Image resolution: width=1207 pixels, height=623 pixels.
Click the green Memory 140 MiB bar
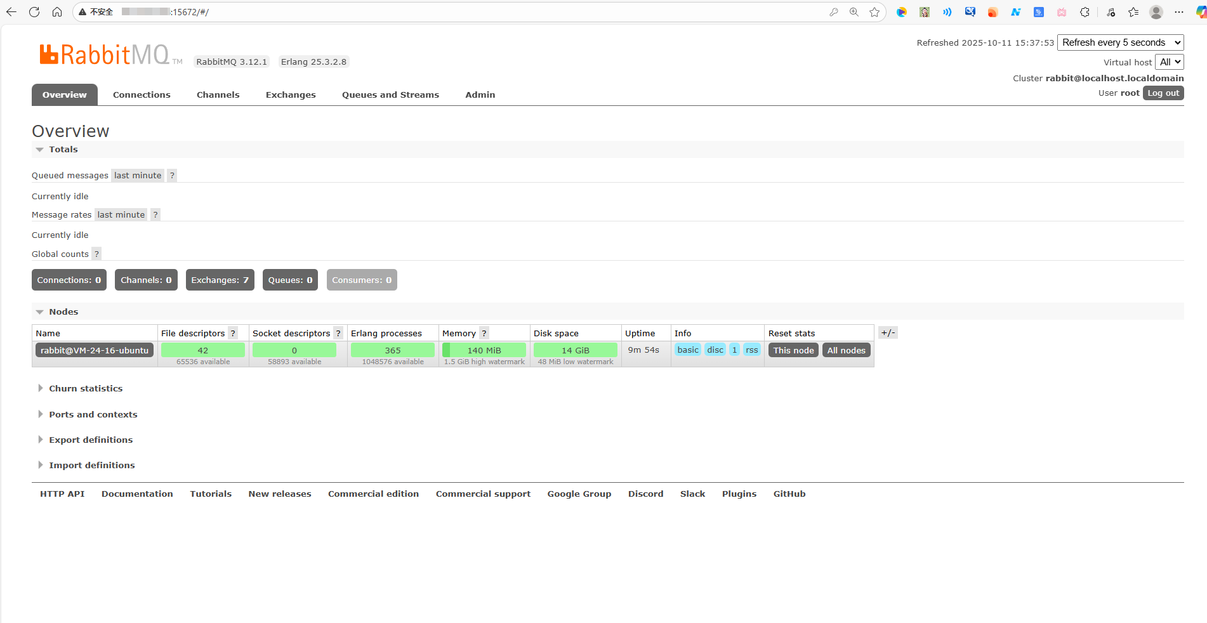(x=484, y=351)
